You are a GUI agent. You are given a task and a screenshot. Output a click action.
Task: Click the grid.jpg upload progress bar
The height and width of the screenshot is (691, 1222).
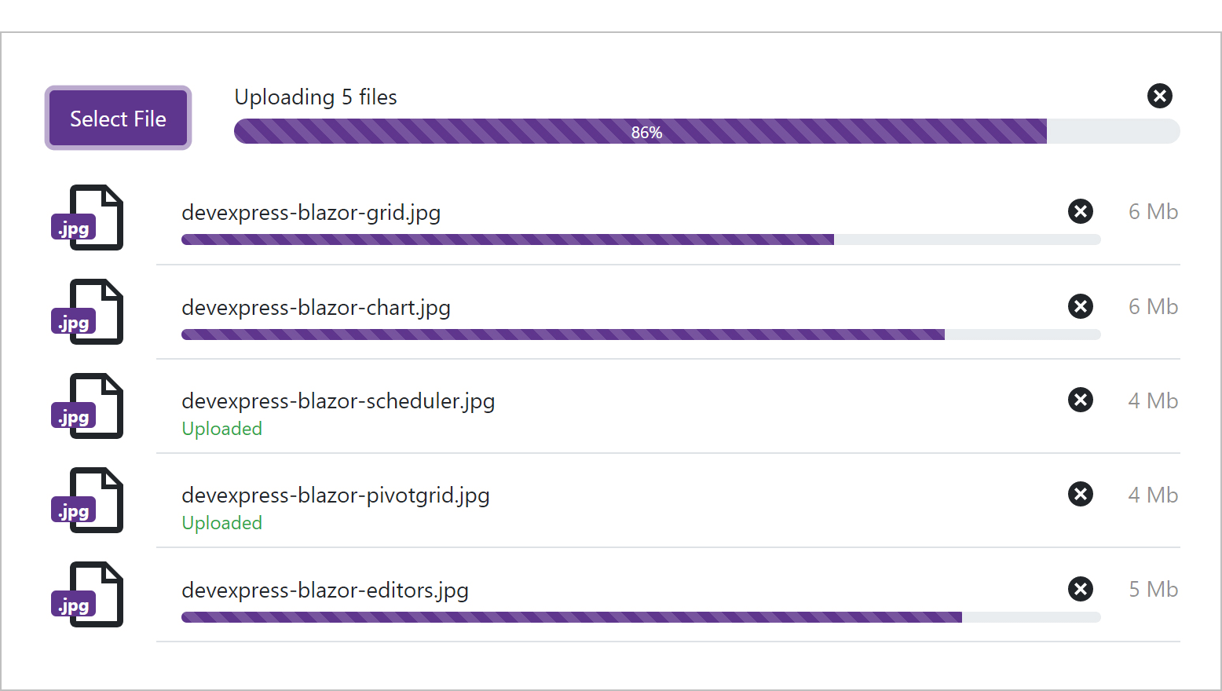[640, 239]
